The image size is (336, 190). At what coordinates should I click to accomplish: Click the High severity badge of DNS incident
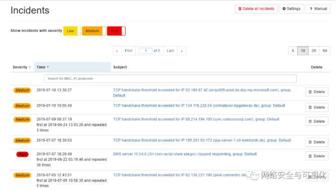click(x=22, y=154)
